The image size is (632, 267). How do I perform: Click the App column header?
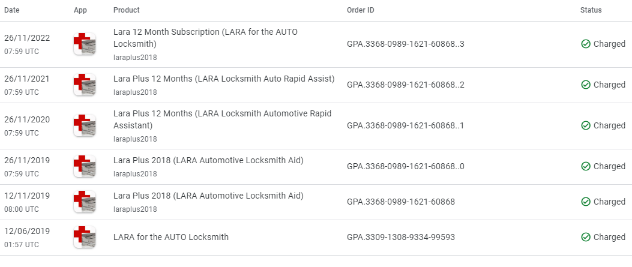tap(80, 10)
